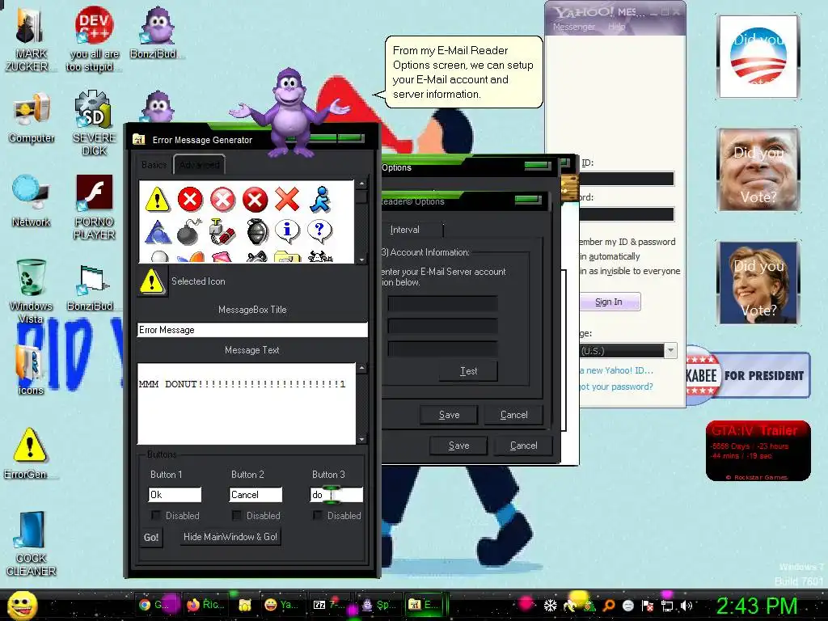Image resolution: width=828 pixels, height=621 pixels.
Task: Open the blue book shortcut below ErrorGen
Action: pos(31,543)
